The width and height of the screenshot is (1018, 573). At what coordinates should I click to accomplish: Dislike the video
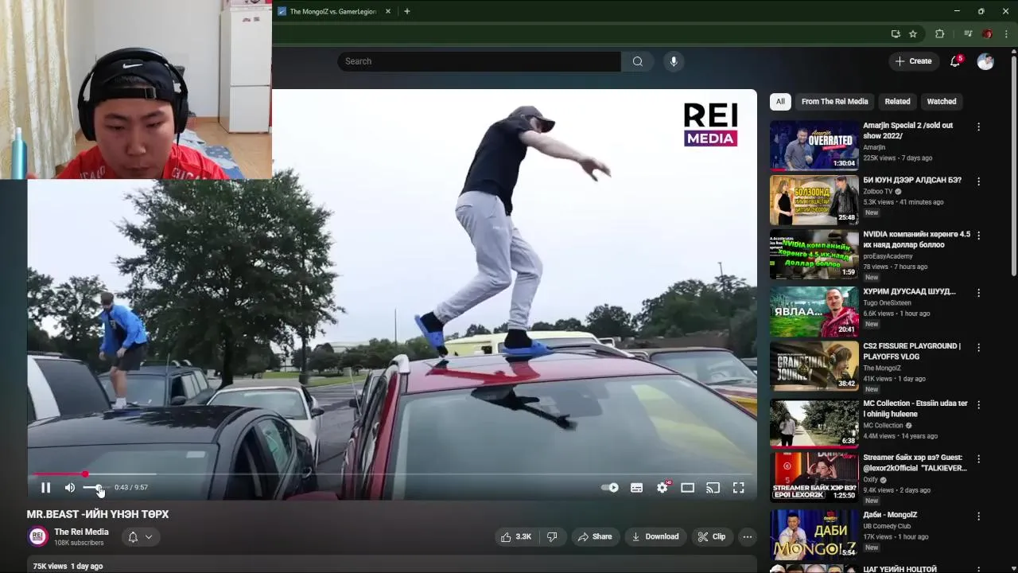click(552, 537)
